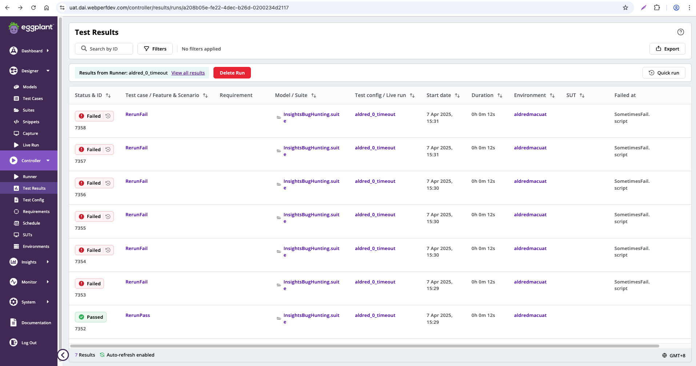Image resolution: width=696 pixels, height=366 pixels.
Task: Sort by SUT column
Action: point(582,95)
